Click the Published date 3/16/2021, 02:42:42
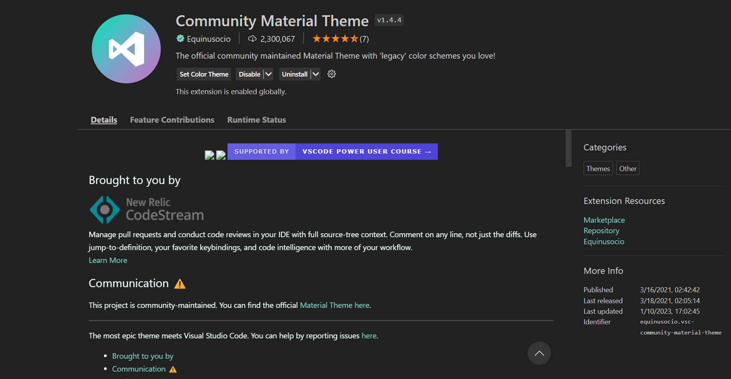The image size is (731, 379). [670, 290]
